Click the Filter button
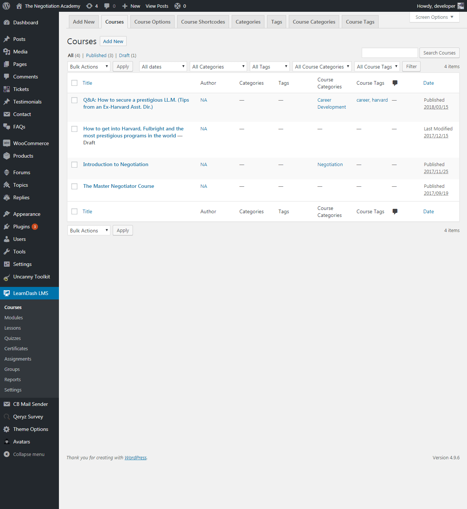 [x=411, y=67]
